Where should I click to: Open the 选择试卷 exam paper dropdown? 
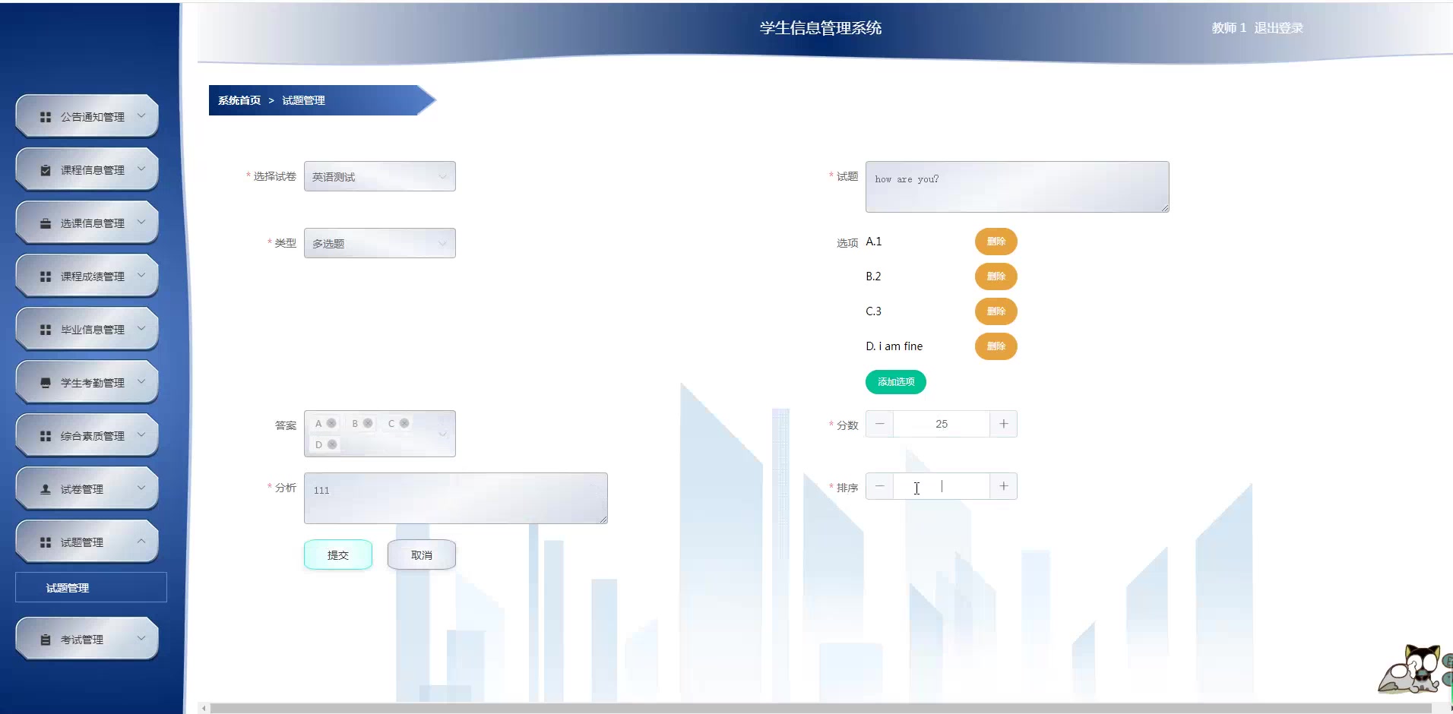click(x=379, y=175)
